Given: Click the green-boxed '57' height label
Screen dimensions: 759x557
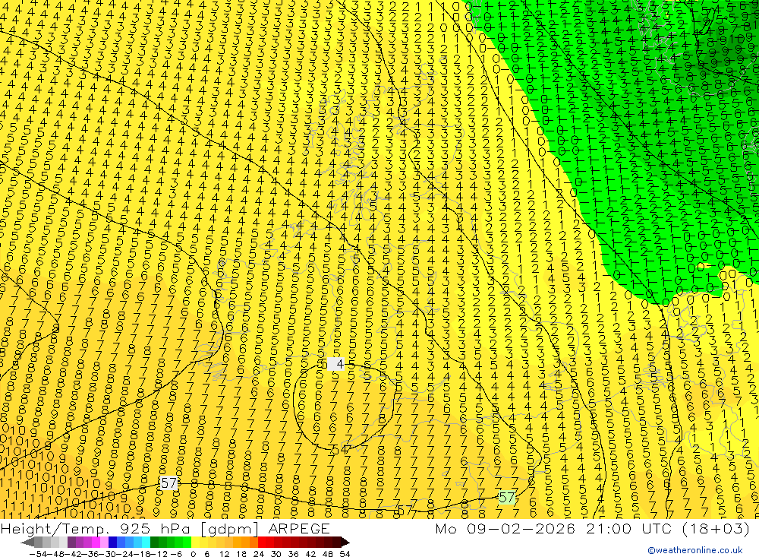Looking at the screenshot, I should point(506,498).
